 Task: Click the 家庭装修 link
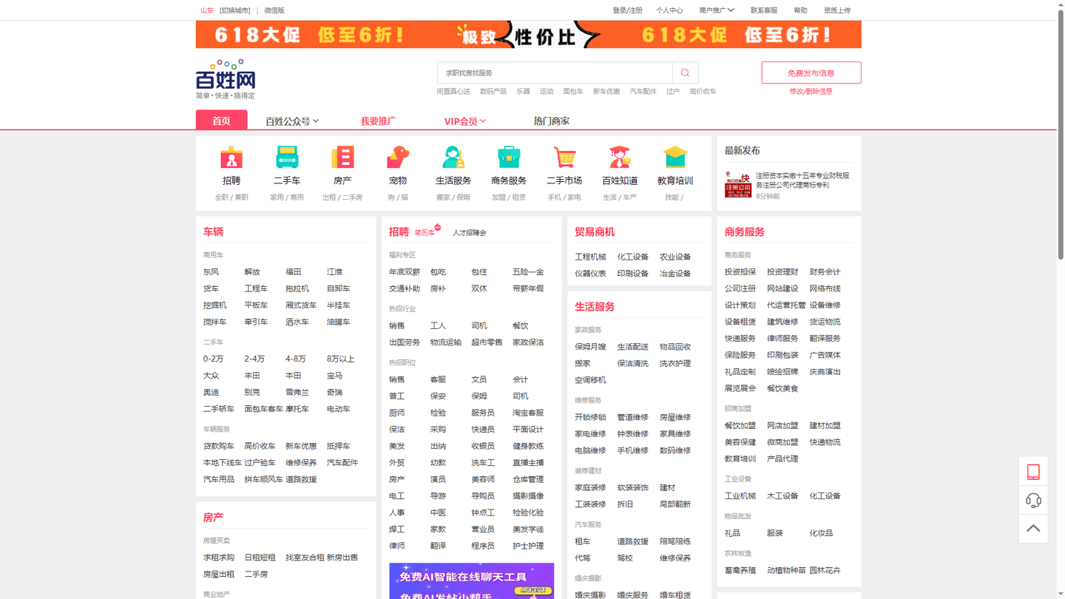(x=590, y=488)
